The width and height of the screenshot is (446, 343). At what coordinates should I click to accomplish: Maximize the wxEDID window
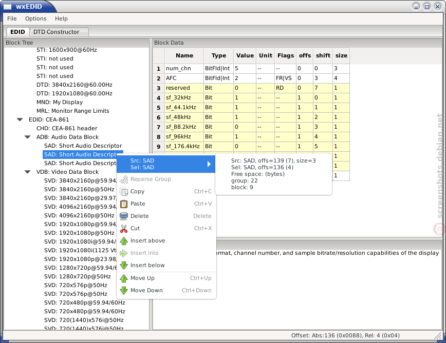pyautogui.click(x=427, y=7)
